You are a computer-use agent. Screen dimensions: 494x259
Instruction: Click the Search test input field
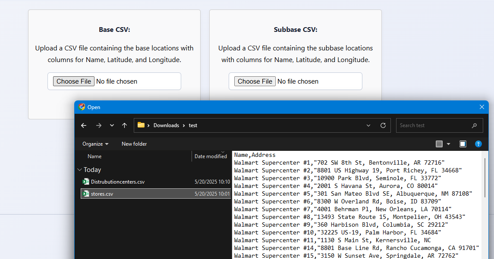[x=434, y=125]
